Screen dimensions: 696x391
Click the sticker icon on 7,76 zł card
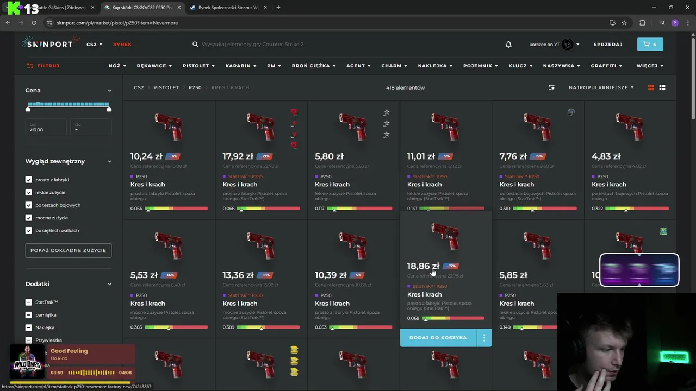[x=571, y=112]
